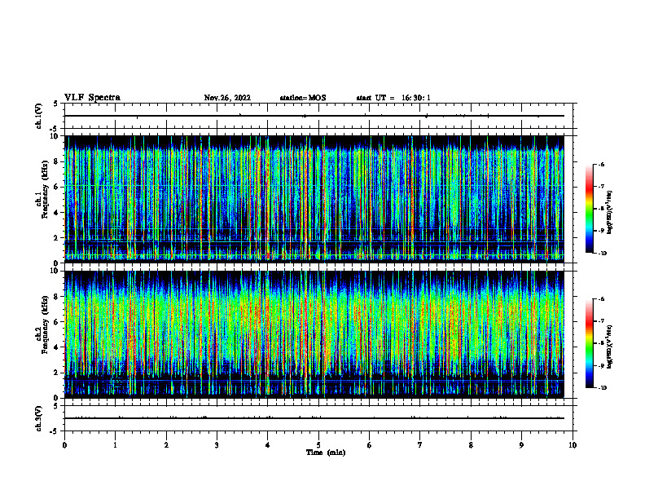Click the ch.1 voltage waveform strip
The width and height of the screenshot is (645, 499).
point(318,116)
